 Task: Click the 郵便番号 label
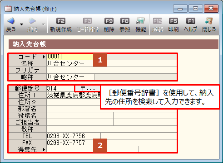[27, 88]
